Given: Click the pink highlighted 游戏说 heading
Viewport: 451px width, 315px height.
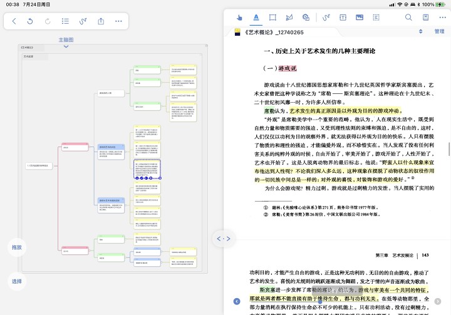Looking at the screenshot, I should point(288,68).
